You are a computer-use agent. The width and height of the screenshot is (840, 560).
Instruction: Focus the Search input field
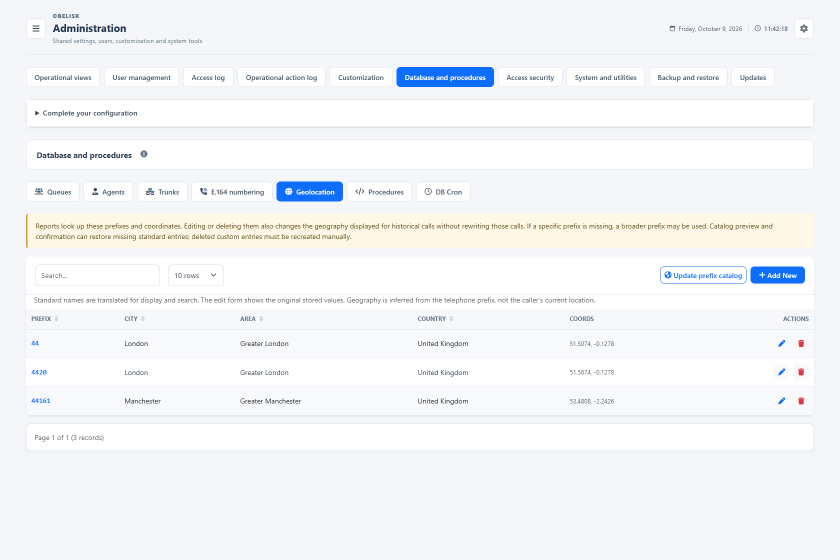point(97,275)
